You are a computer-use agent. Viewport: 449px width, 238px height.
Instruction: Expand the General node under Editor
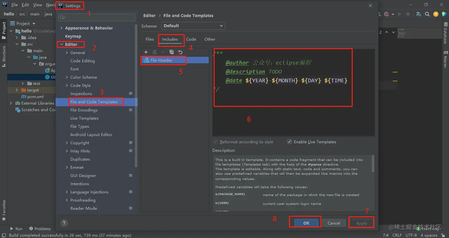[x=67, y=52]
